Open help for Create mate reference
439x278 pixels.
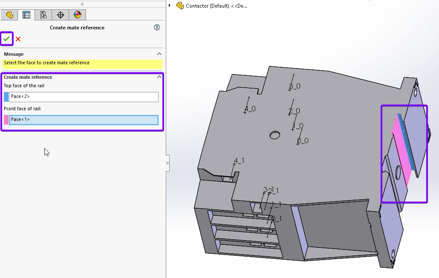pyautogui.click(x=157, y=27)
